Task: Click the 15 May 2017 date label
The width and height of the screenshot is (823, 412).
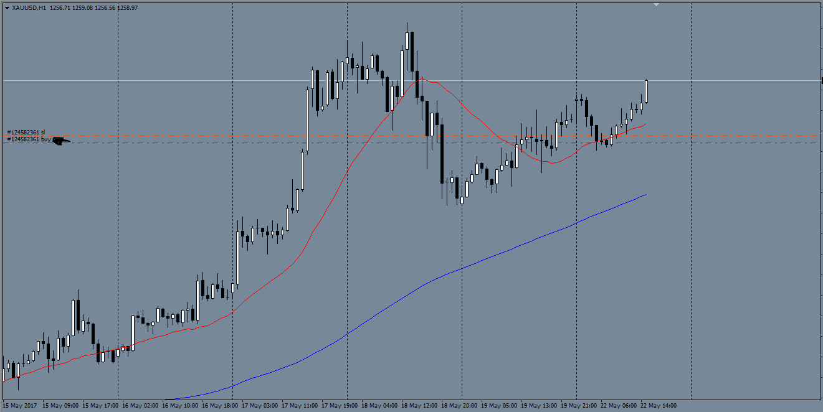Action: click(21, 405)
